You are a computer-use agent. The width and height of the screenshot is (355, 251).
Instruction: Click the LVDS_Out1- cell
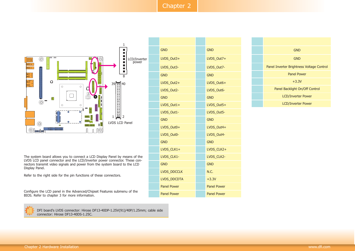pyautogui.click(x=177, y=112)
